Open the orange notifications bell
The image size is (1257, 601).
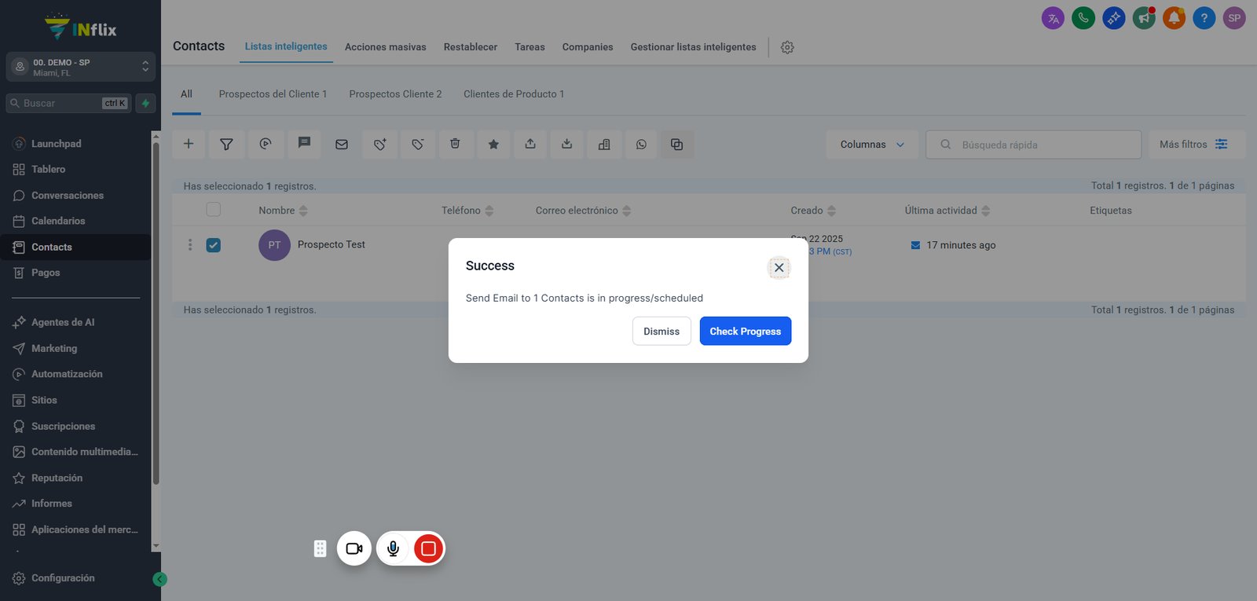(x=1174, y=18)
